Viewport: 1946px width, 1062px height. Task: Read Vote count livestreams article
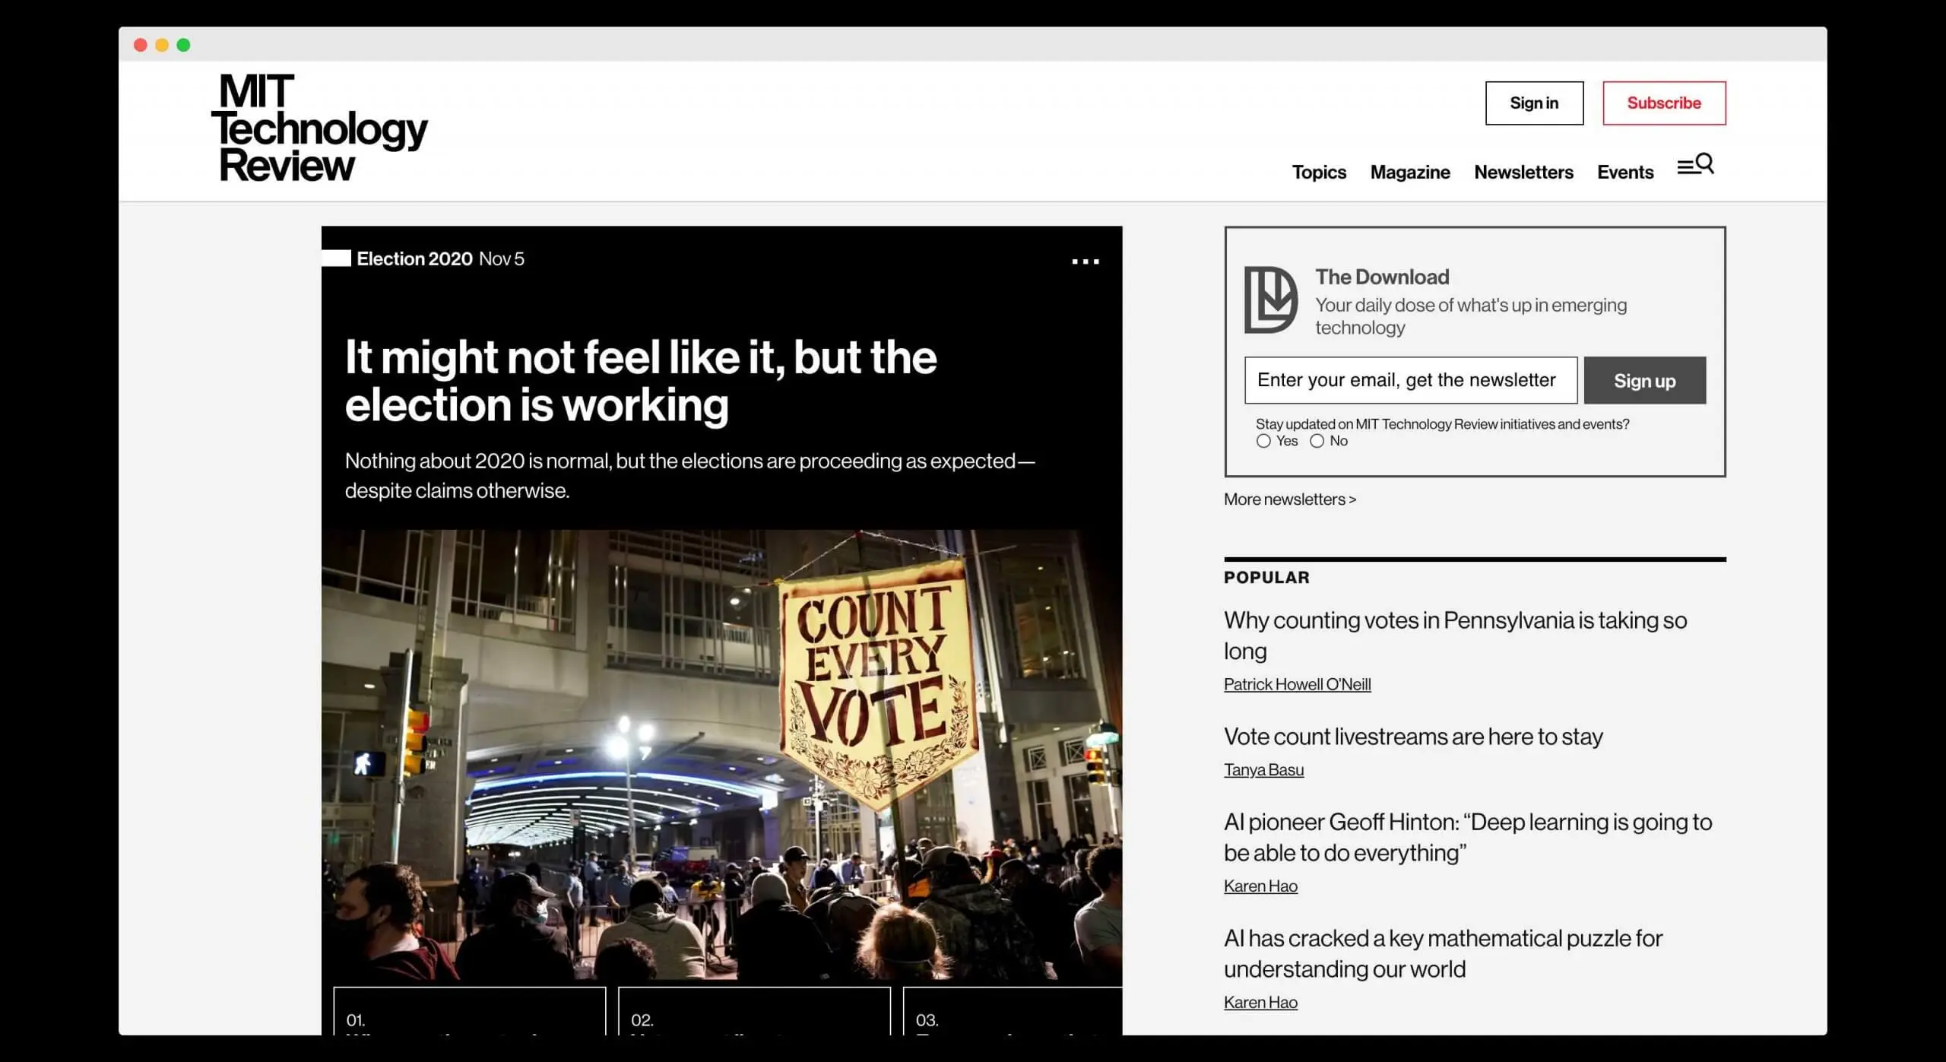(1412, 737)
